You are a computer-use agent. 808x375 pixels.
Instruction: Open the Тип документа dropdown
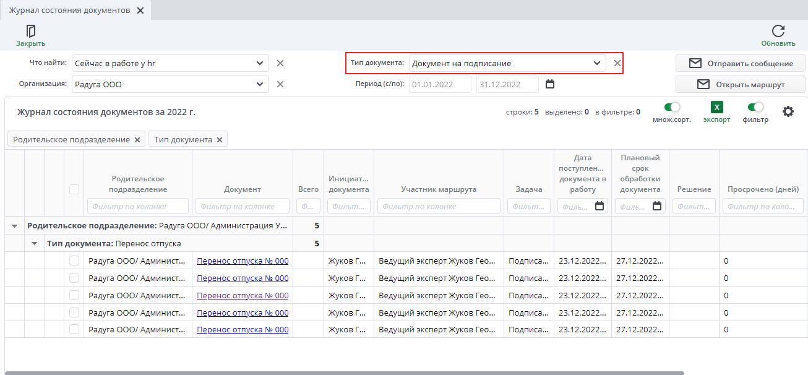596,63
